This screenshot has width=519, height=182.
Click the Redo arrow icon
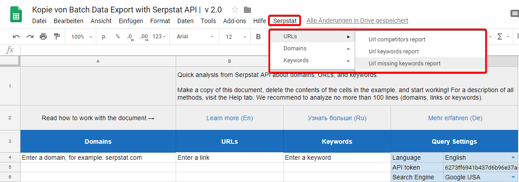click(30, 36)
